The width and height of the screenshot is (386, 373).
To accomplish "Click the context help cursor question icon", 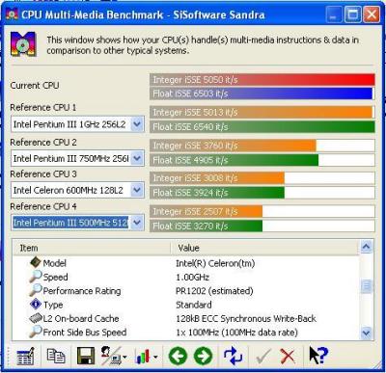I will click(x=318, y=356).
